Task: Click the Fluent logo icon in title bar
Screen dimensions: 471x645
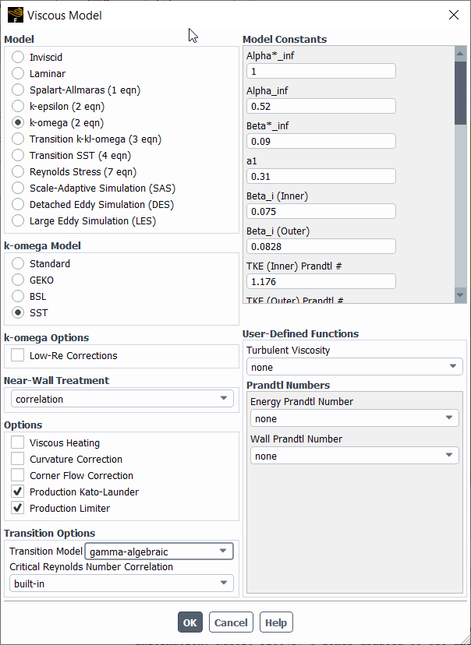Action: 16,15
